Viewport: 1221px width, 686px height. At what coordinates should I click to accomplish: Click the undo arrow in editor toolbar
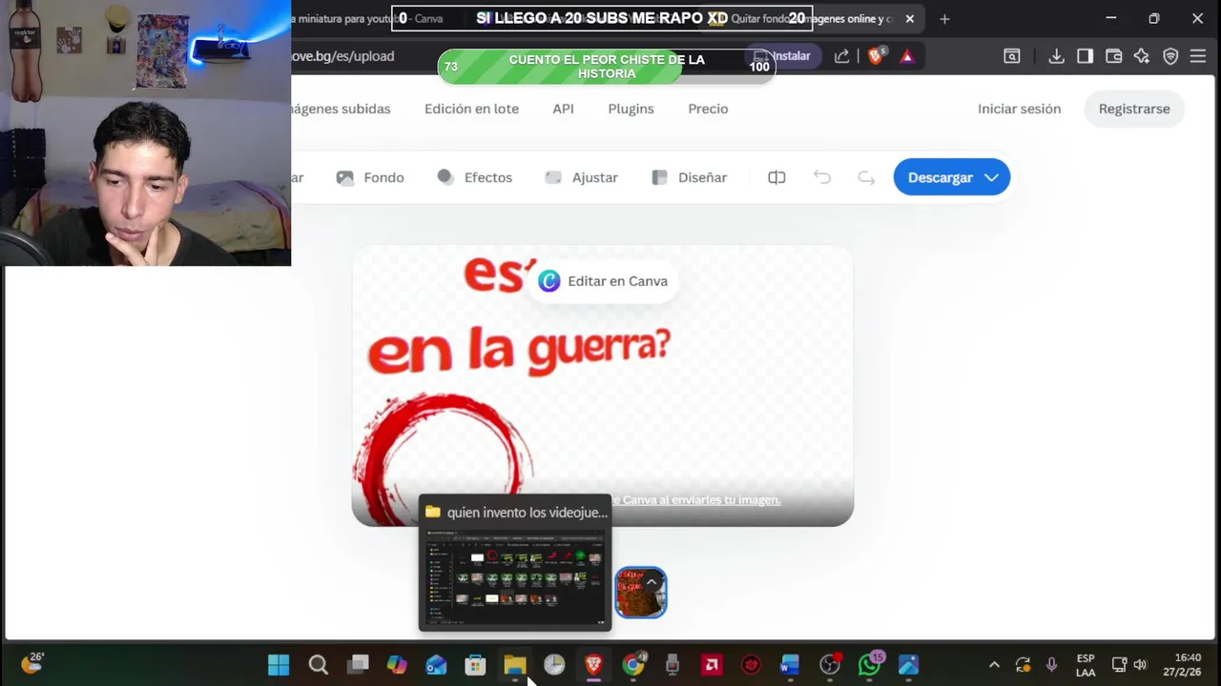(822, 177)
